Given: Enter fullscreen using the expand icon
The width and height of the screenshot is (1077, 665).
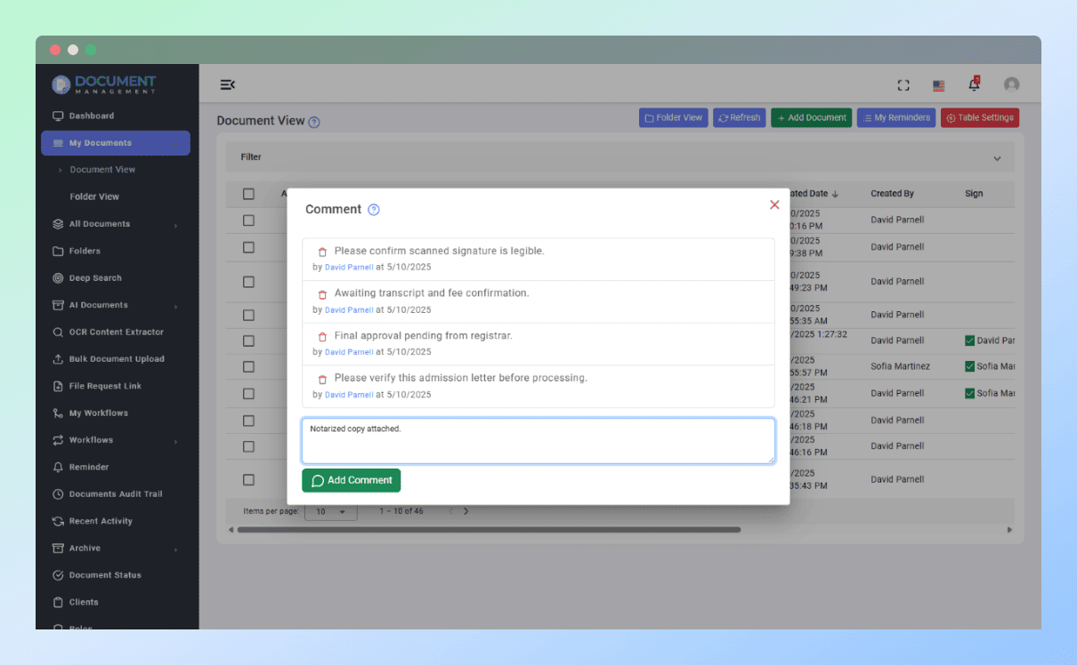Looking at the screenshot, I should pyautogui.click(x=903, y=84).
